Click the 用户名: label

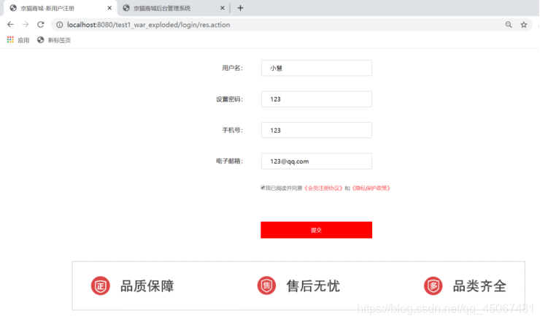pyautogui.click(x=233, y=68)
